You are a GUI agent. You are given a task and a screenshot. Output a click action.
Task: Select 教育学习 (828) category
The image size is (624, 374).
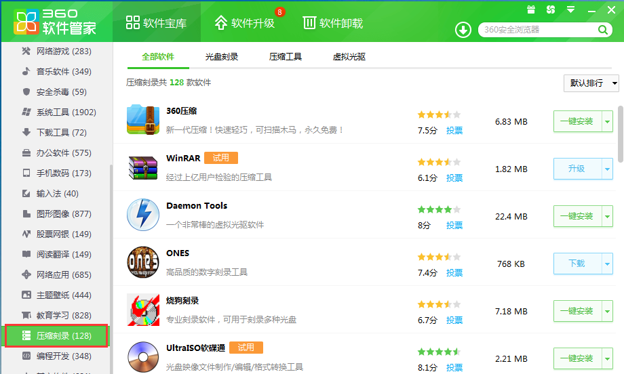56,316
